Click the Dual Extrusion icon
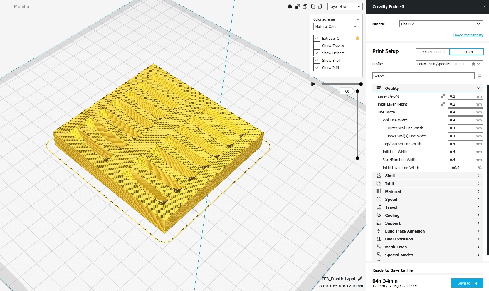Screen dimensions: 489x291 [379, 239]
